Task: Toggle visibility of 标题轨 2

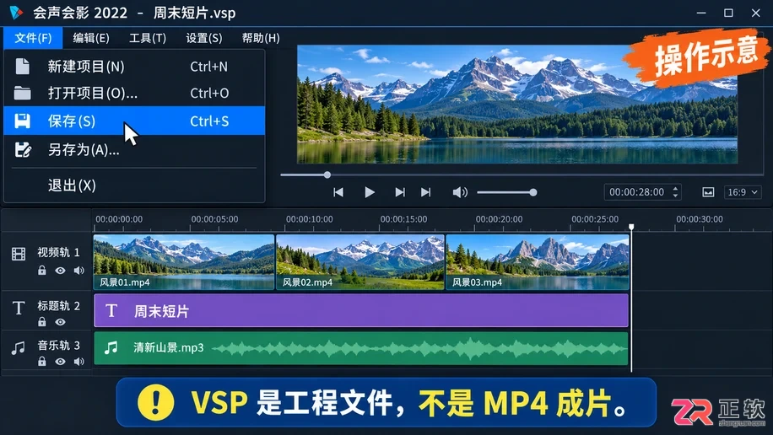Action: [x=60, y=322]
